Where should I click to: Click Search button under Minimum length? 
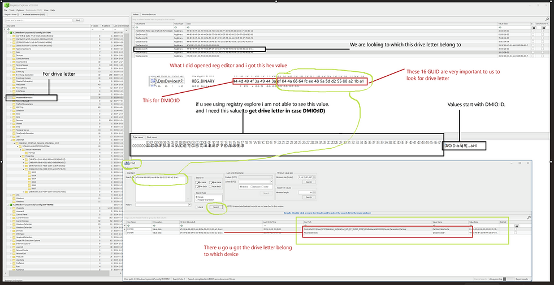(x=309, y=197)
